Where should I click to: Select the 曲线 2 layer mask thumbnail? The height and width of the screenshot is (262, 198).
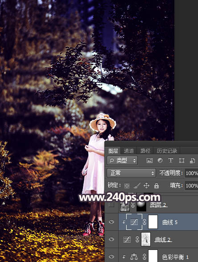coord(146,239)
